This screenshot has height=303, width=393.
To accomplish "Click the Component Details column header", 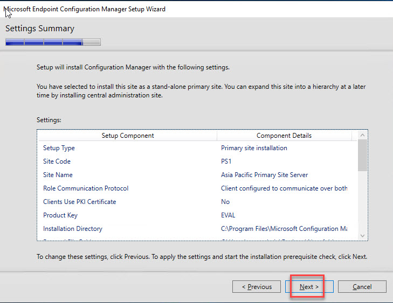I will [x=284, y=136].
